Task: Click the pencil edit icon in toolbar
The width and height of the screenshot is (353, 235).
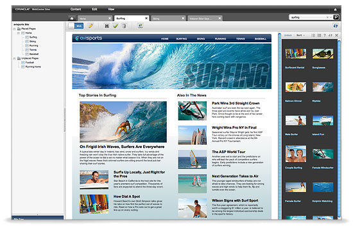Action: coord(90,26)
